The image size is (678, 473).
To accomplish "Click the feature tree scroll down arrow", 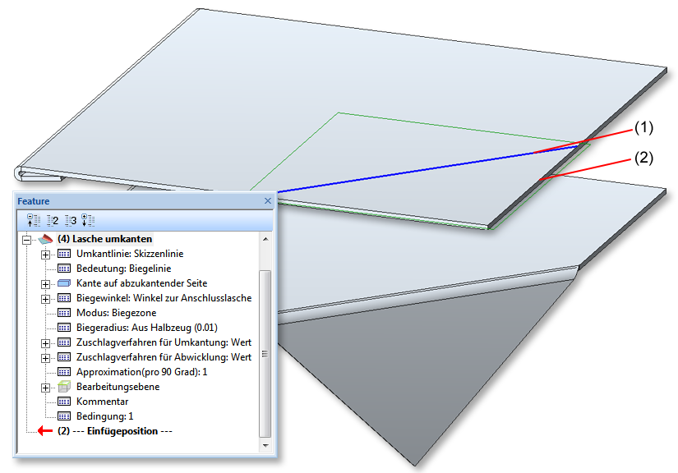I will 265,445.
